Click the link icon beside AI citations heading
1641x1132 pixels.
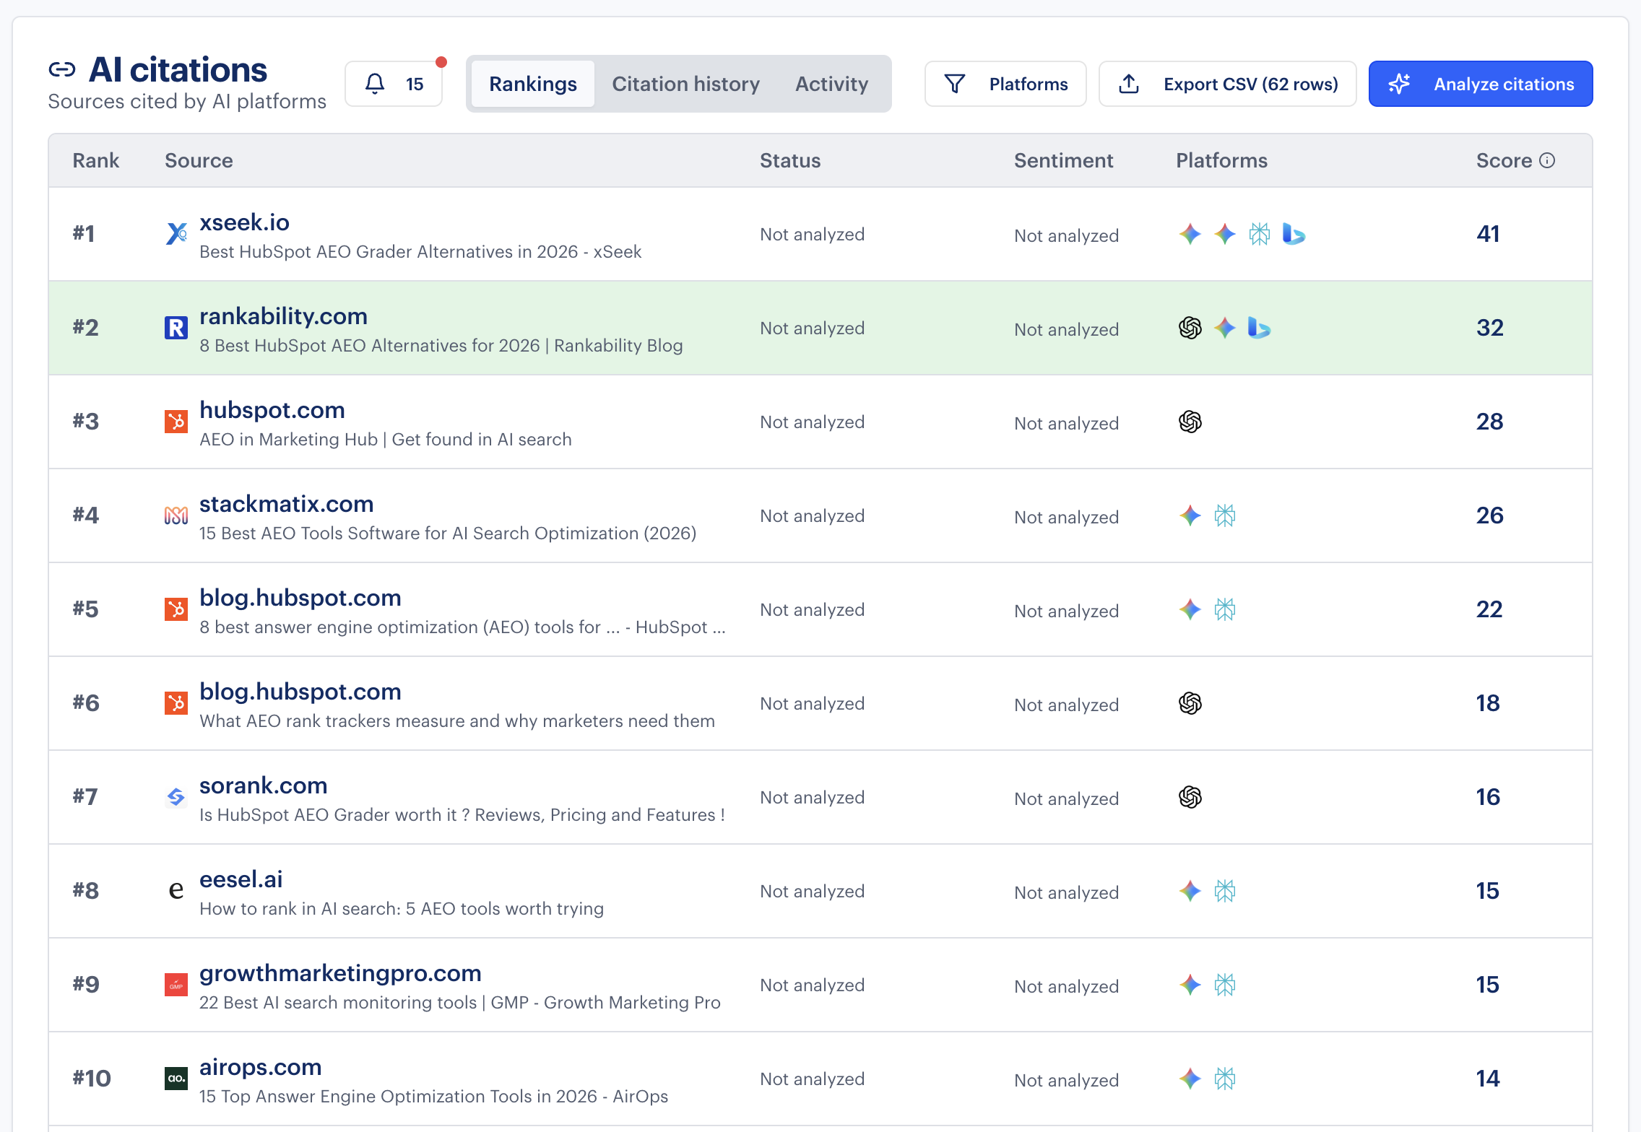click(64, 69)
